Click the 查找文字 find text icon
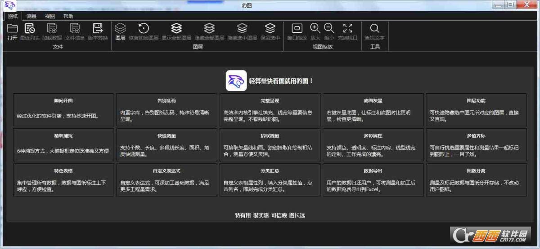 coord(374,28)
